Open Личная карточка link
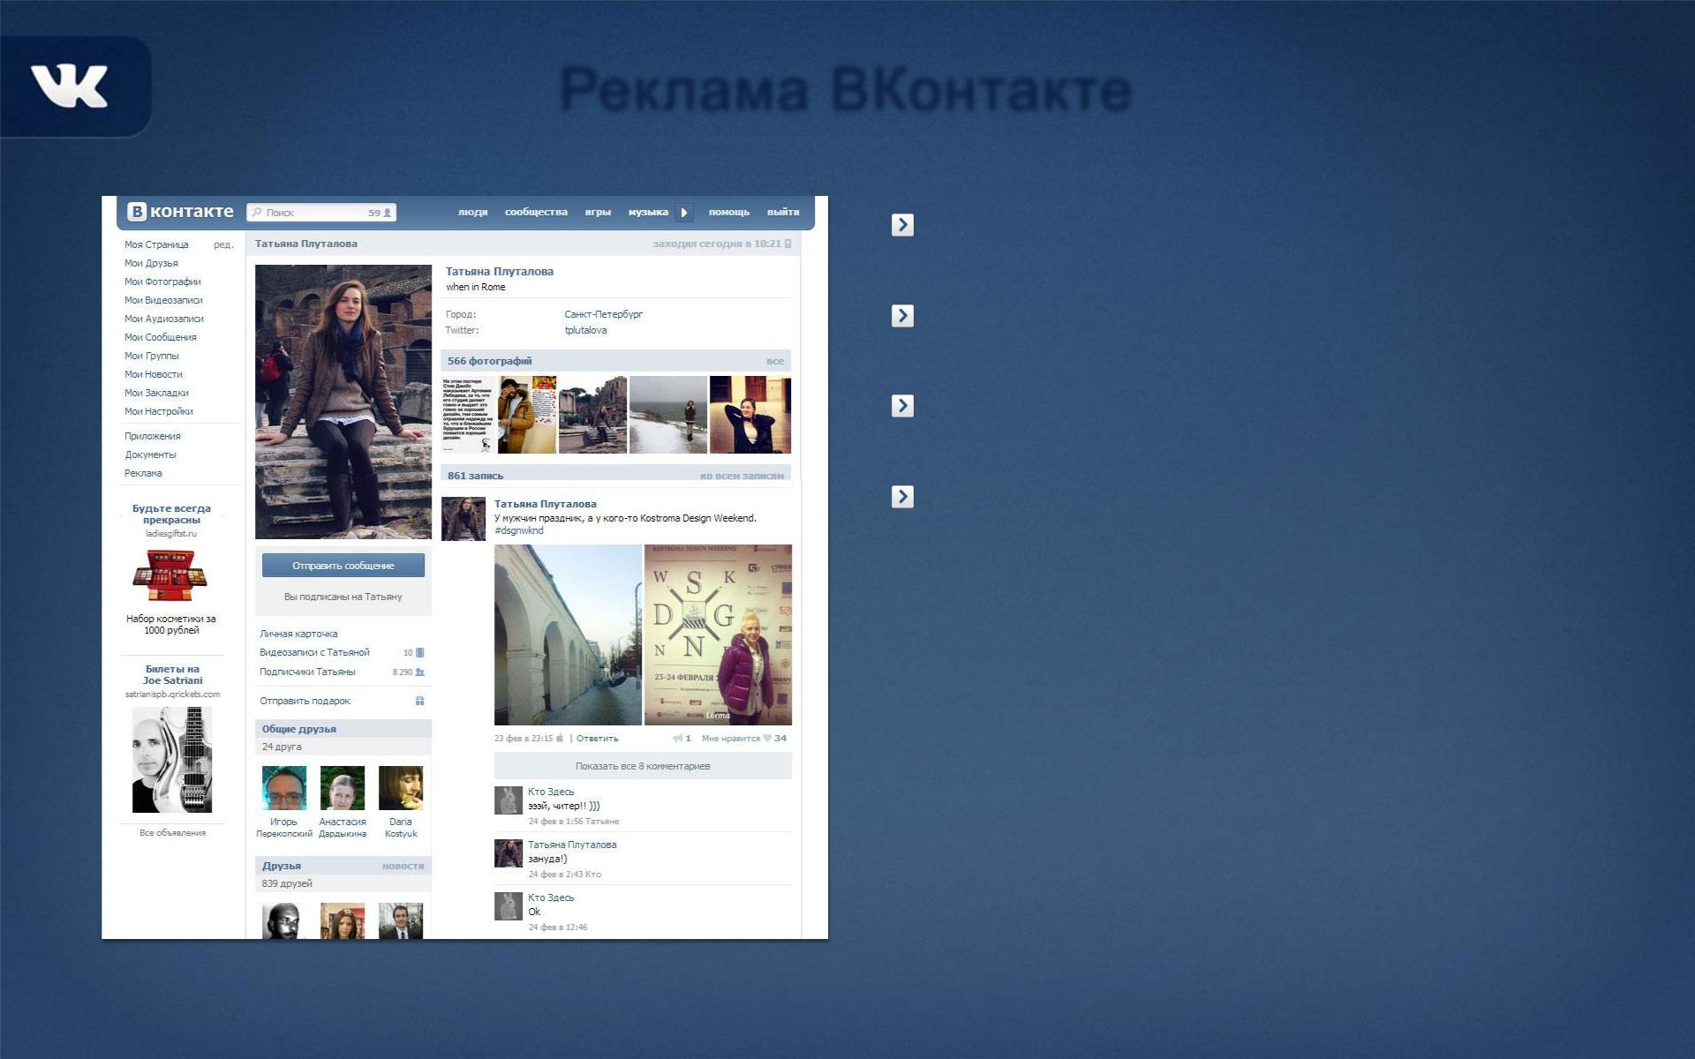The image size is (1695, 1059). pos(298,634)
